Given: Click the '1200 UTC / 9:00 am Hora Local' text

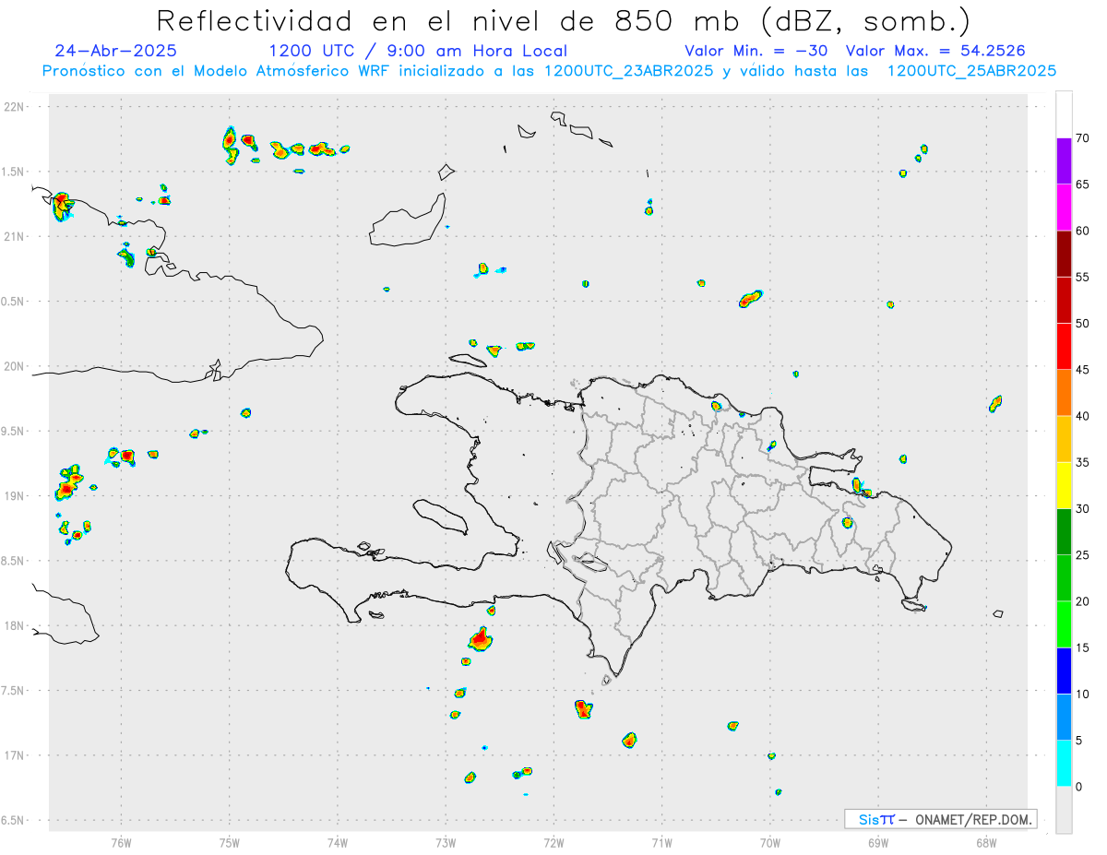Looking at the screenshot, I should click(418, 51).
